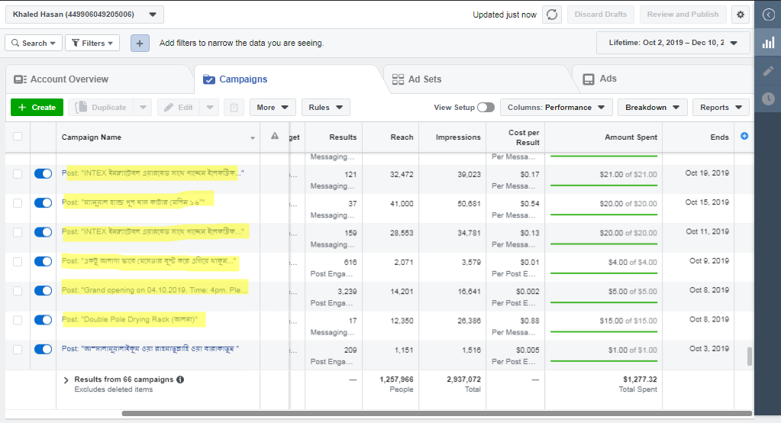The width and height of the screenshot is (781, 423).
Task: Collapse the right sidebar with arrow icon
Action: (x=768, y=15)
